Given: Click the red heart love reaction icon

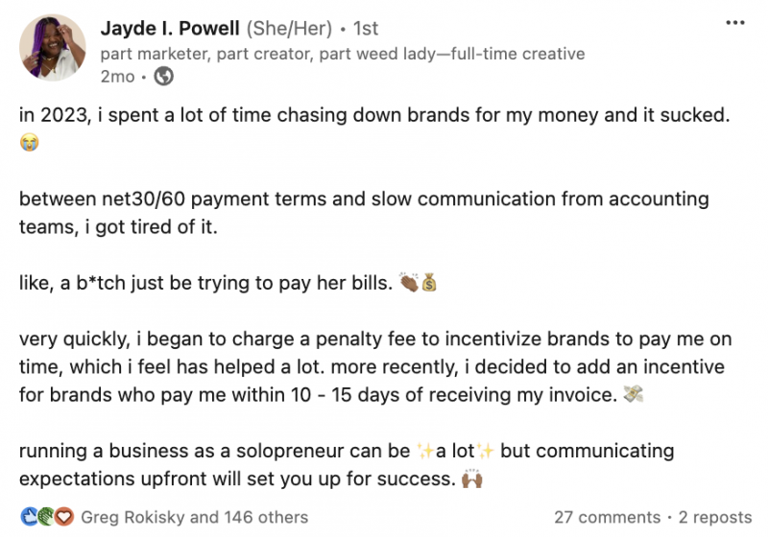Looking at the screenshot, I should (63, 517).
